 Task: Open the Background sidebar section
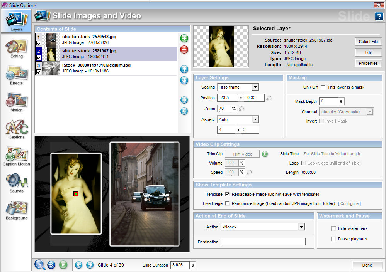tap(16, 210)
